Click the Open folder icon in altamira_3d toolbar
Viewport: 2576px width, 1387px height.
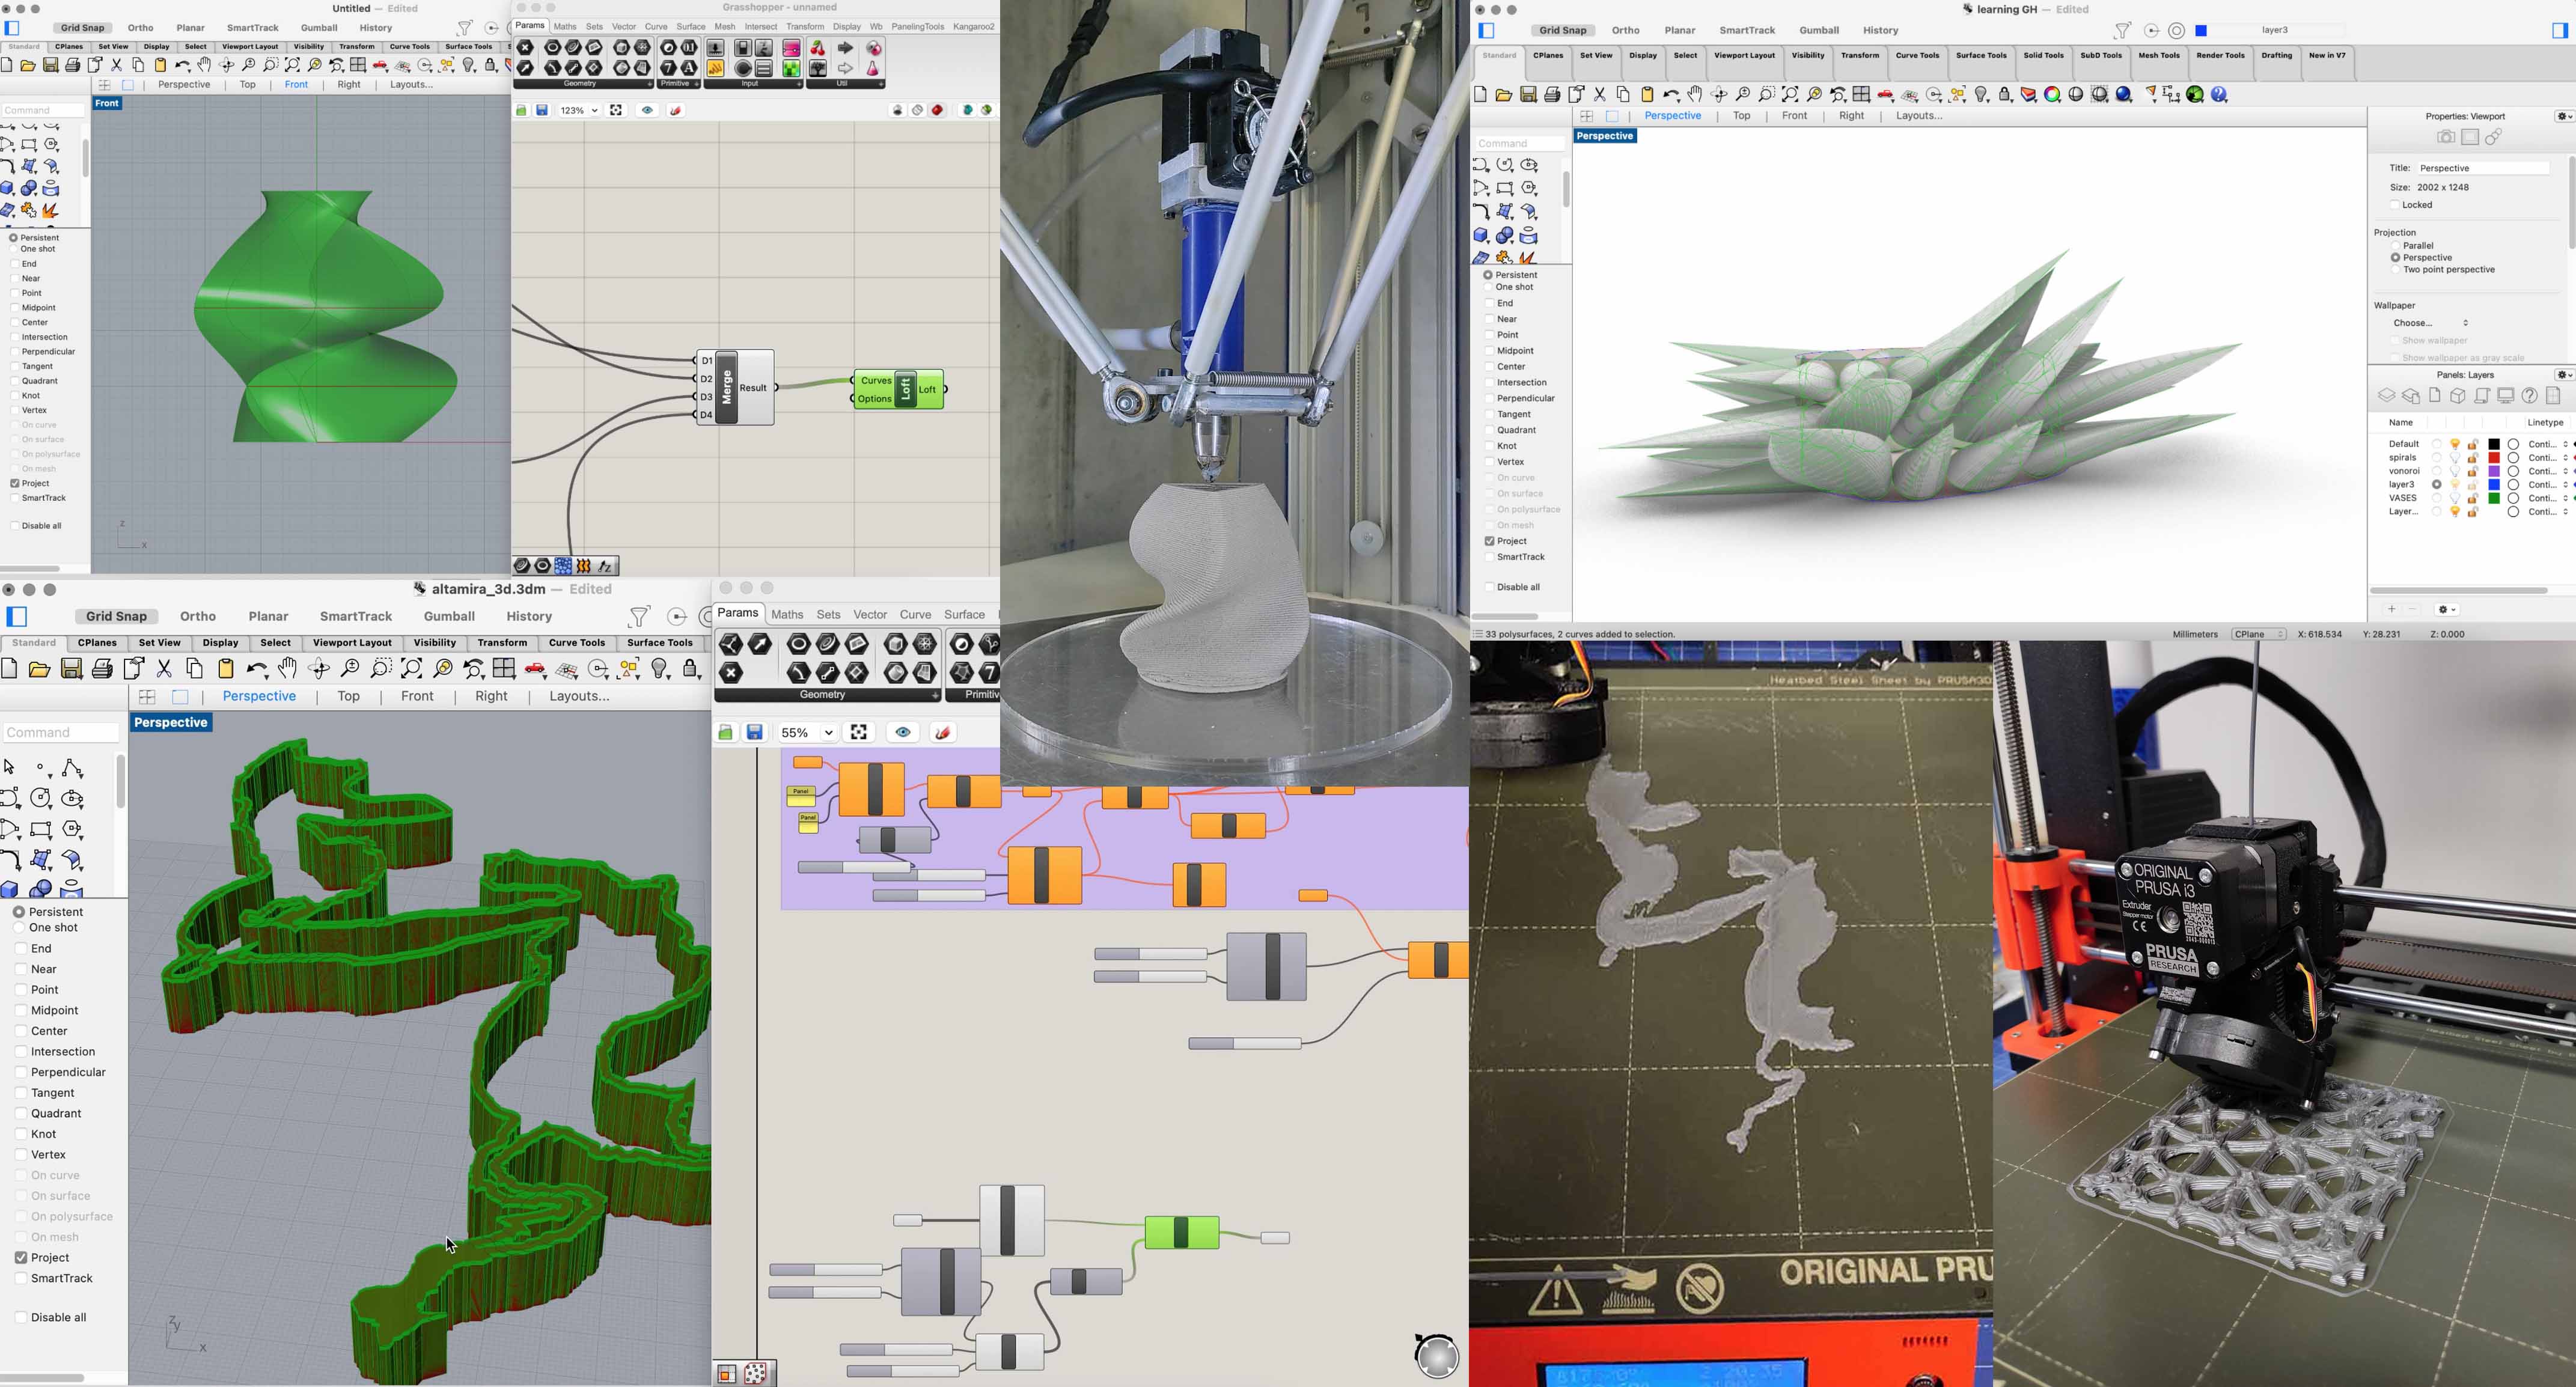click(x=39, y=669)
